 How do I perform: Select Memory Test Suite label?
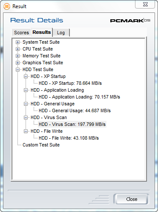[x=41, y=56]
